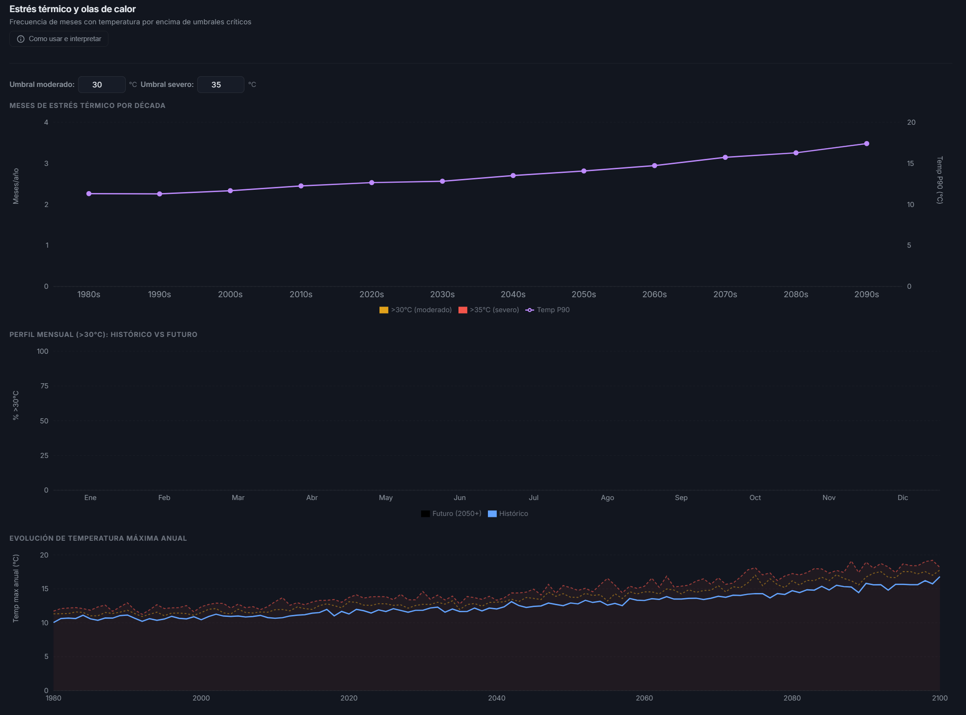Toggle the >35°C (severo) legend swatch
Image resolution: width=966 pixels, height=715 pixels.
pos(463,310)
